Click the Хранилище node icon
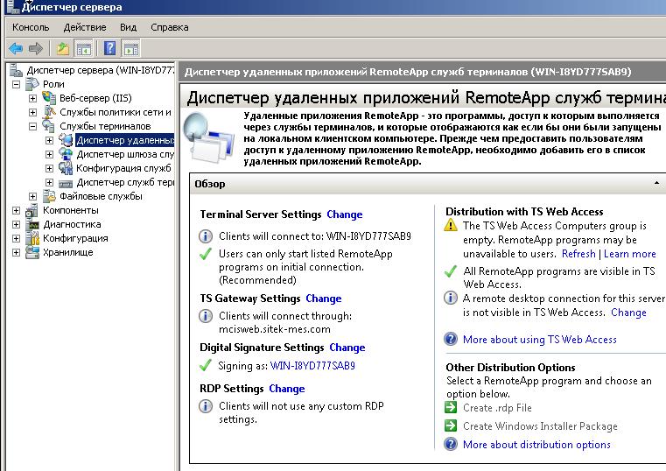 pos(32,252)
